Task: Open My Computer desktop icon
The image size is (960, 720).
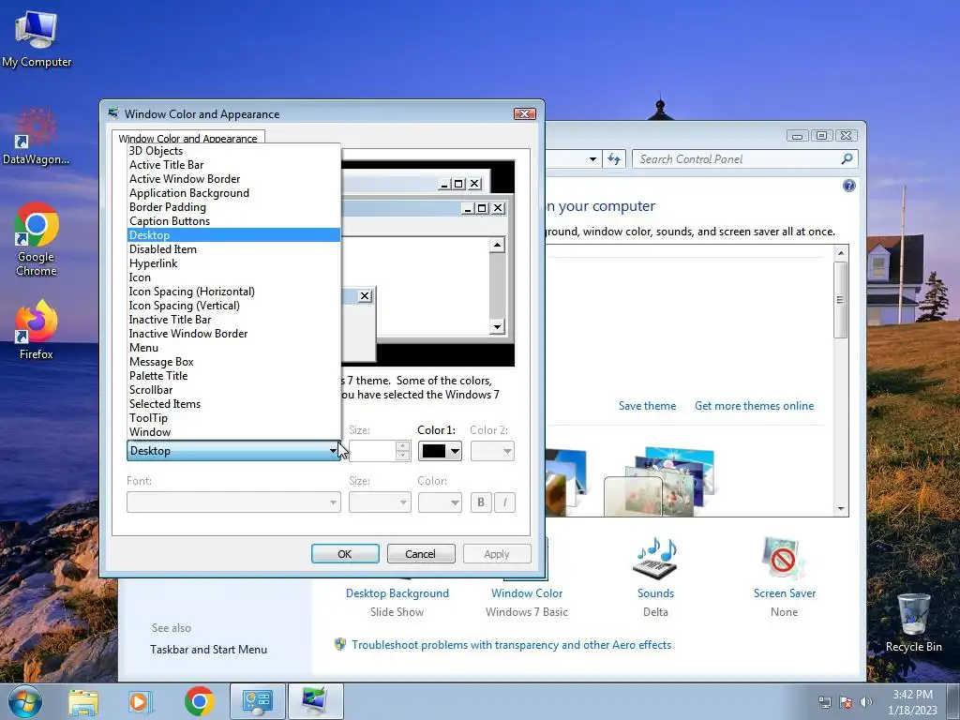Action: click(x=37, y=37)
